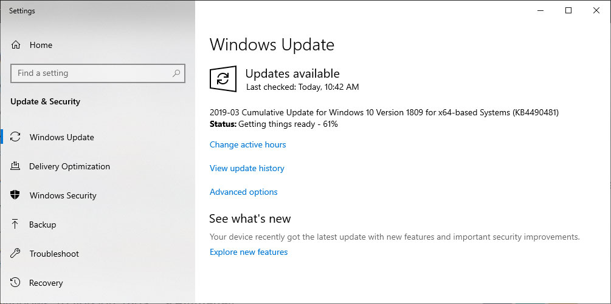This screenshot has width=611, height=304.
Task: Maximize the Settings window
Action: (x=568, y=11)
